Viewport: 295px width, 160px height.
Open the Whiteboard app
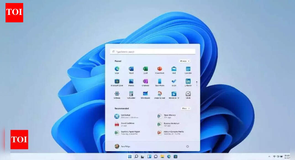coord(146,95)
